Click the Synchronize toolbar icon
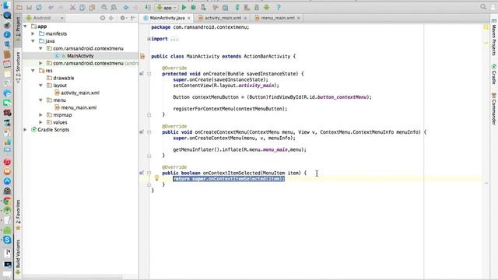498x280 pixels. [39, 7]
